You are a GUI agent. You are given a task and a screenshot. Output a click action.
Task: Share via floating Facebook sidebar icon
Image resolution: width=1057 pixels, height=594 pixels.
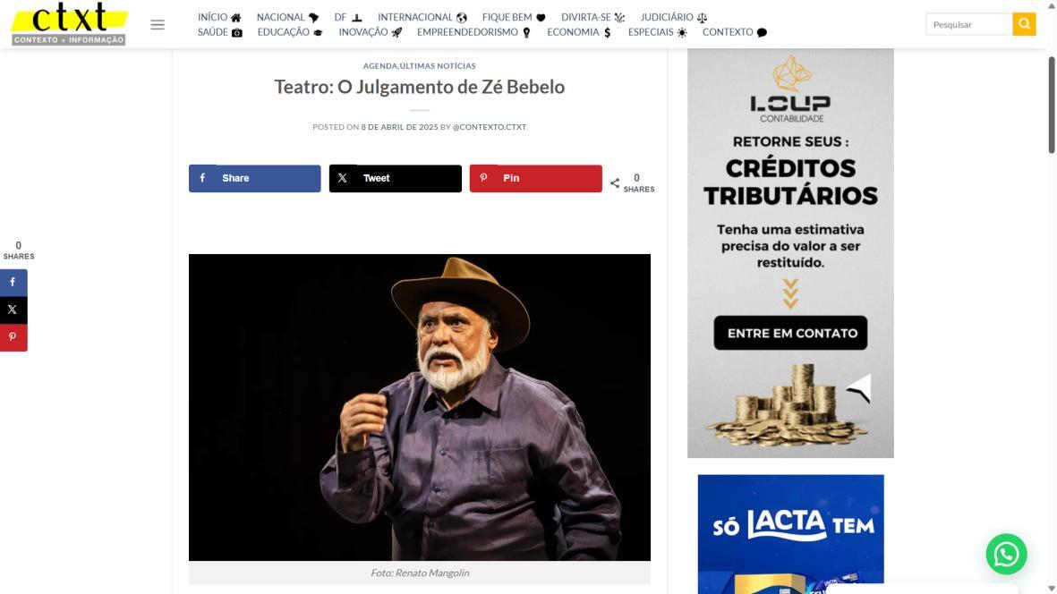tap(13, 282)
